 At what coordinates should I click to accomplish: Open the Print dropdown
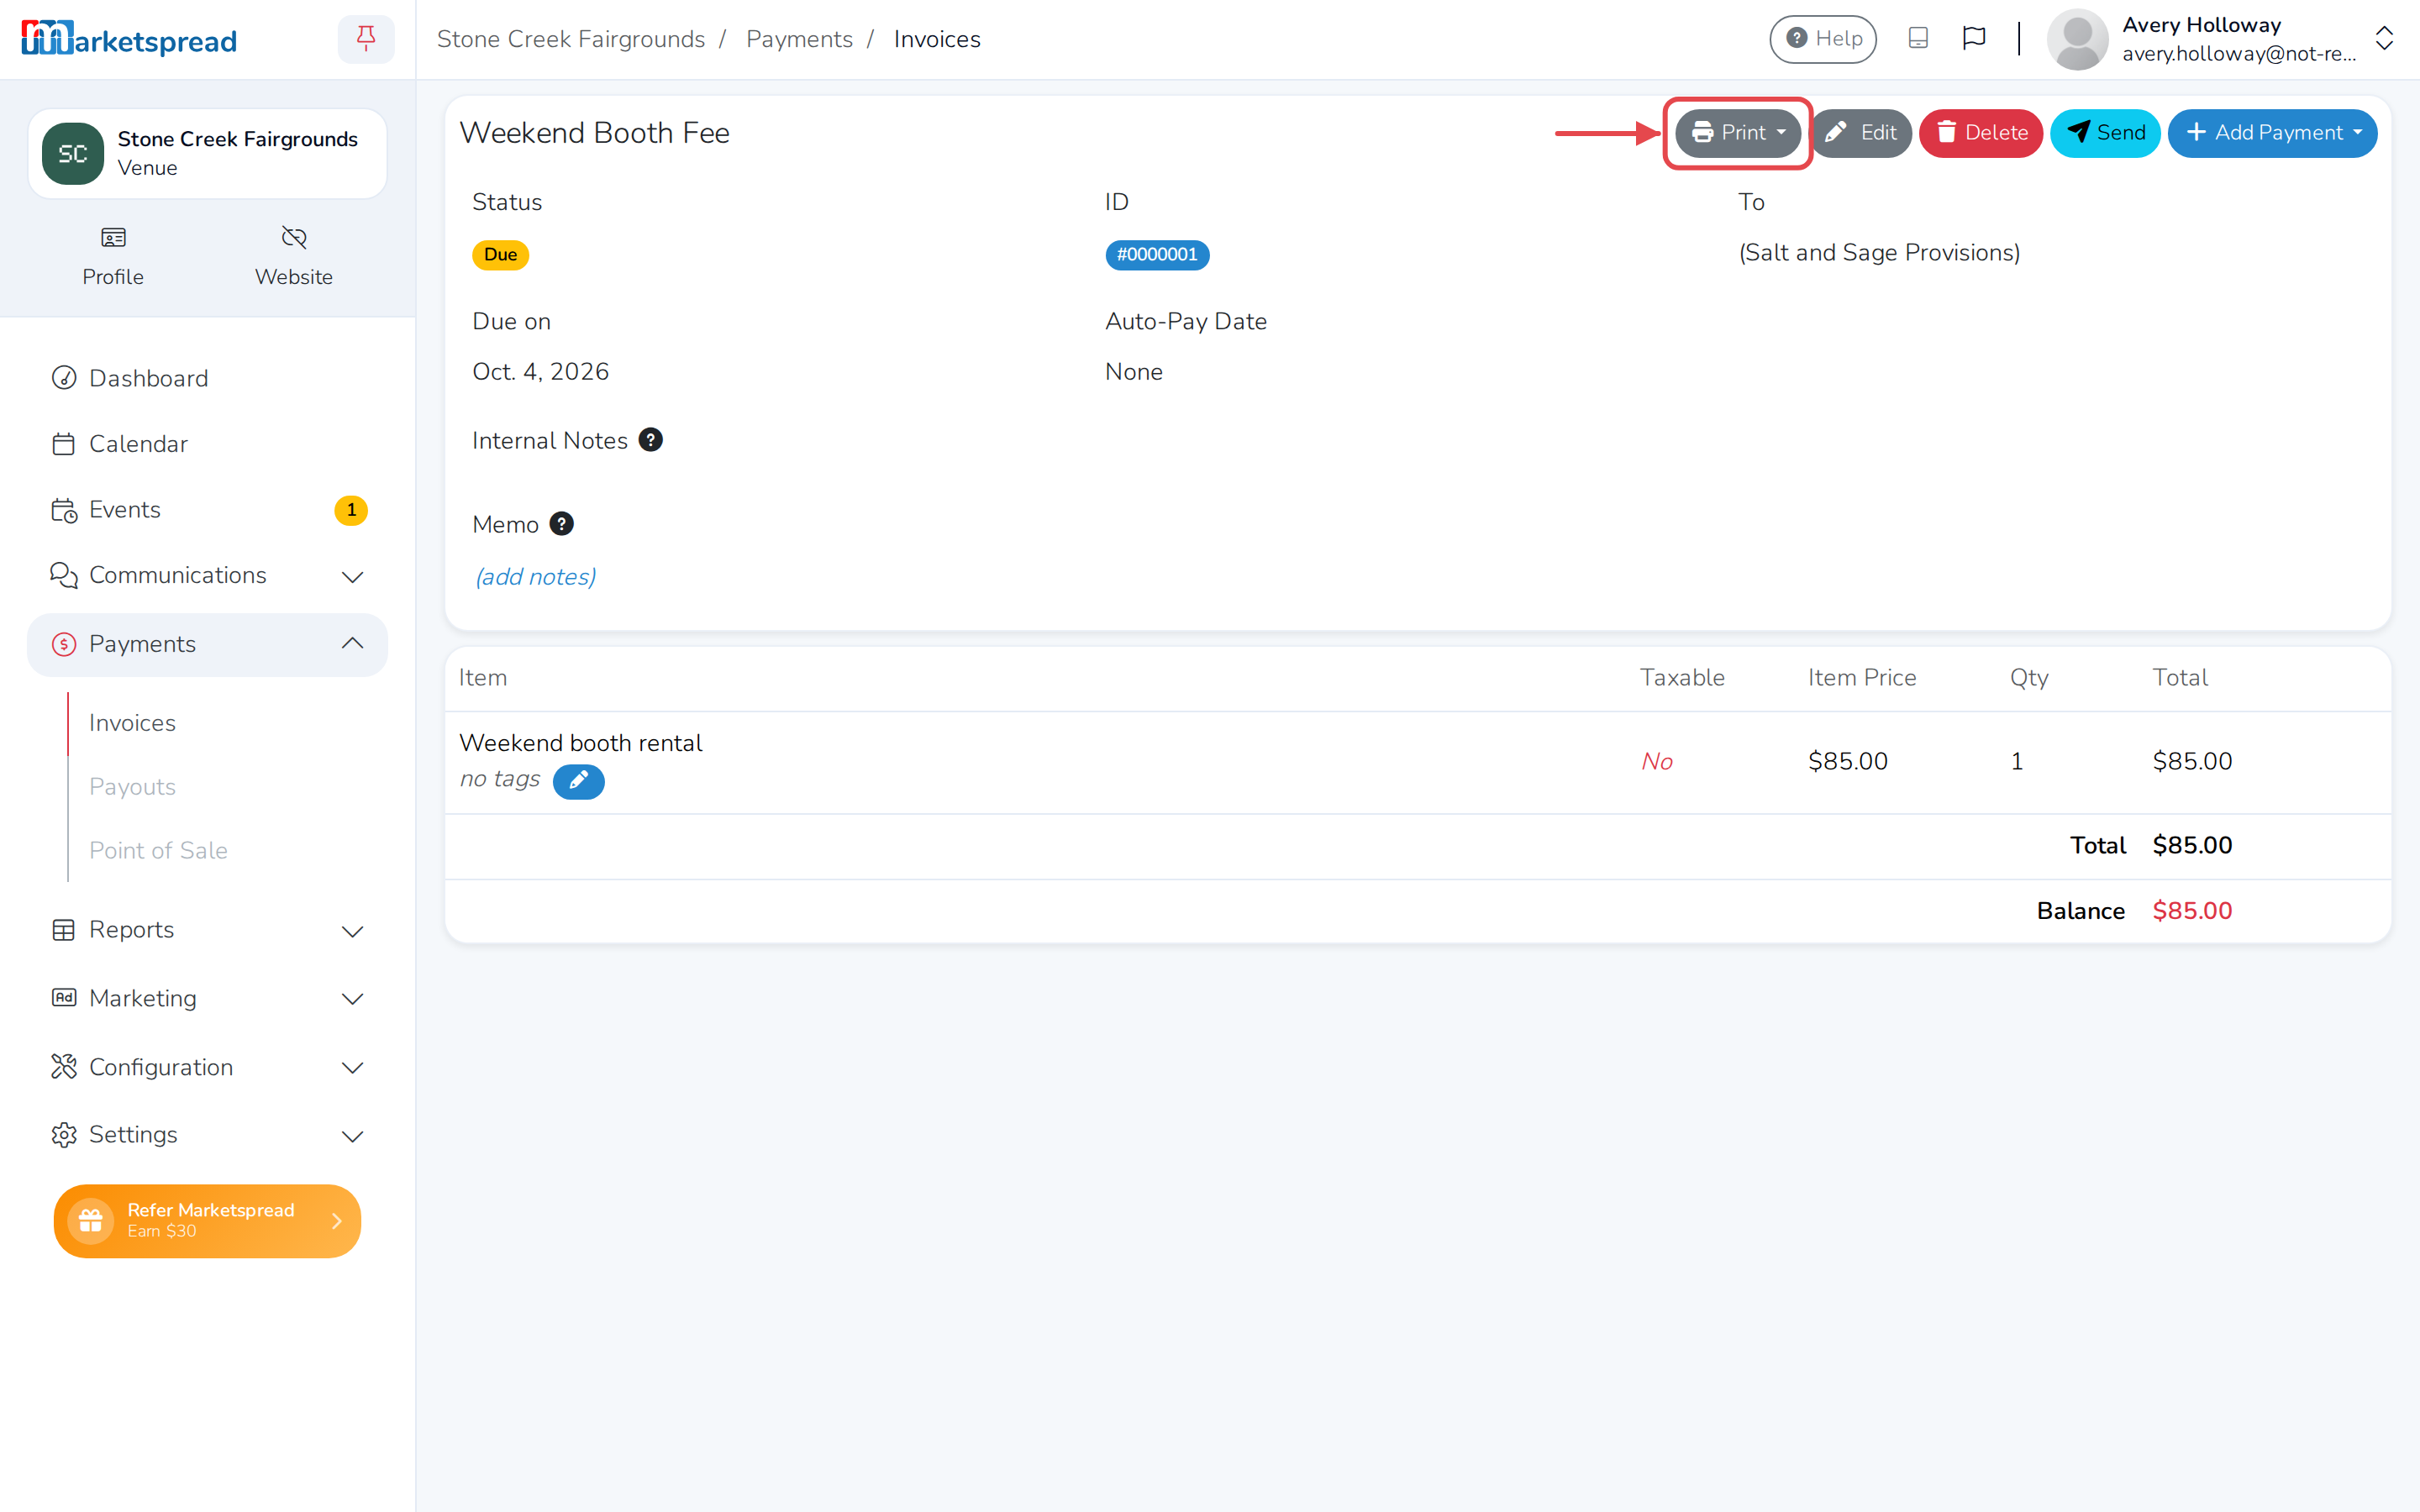[1738, 133]
